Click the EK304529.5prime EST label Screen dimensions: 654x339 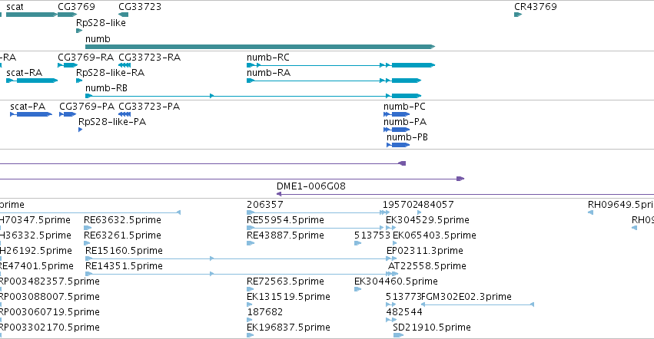[x=427, y=220]
